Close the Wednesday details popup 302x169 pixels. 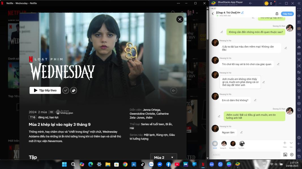pyautogui.click(x=180, y=19)
